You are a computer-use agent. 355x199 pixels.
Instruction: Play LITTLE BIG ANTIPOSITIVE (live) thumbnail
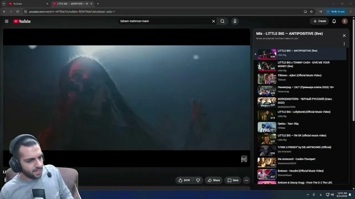coord(267,54)
